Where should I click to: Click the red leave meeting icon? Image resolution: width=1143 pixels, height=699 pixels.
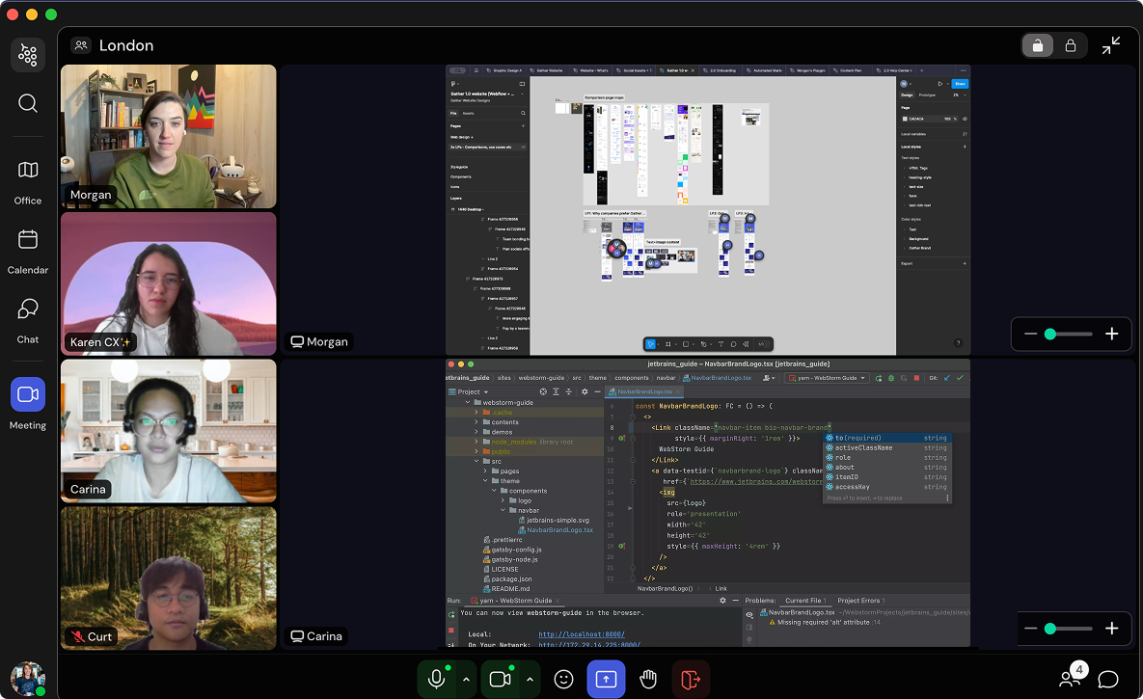point(691,679)
